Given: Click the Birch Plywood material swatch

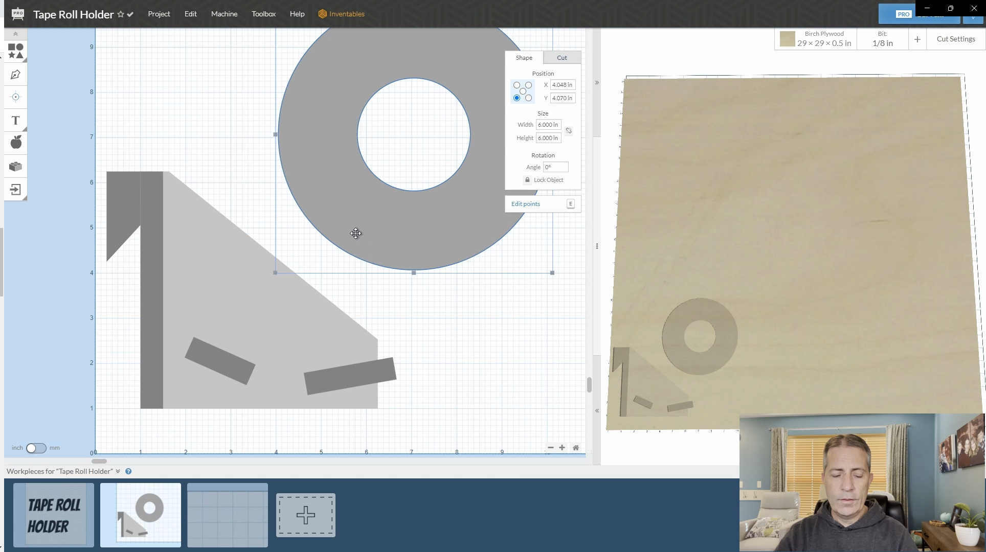Looking at the screenshot, I should tap(788, 39).
